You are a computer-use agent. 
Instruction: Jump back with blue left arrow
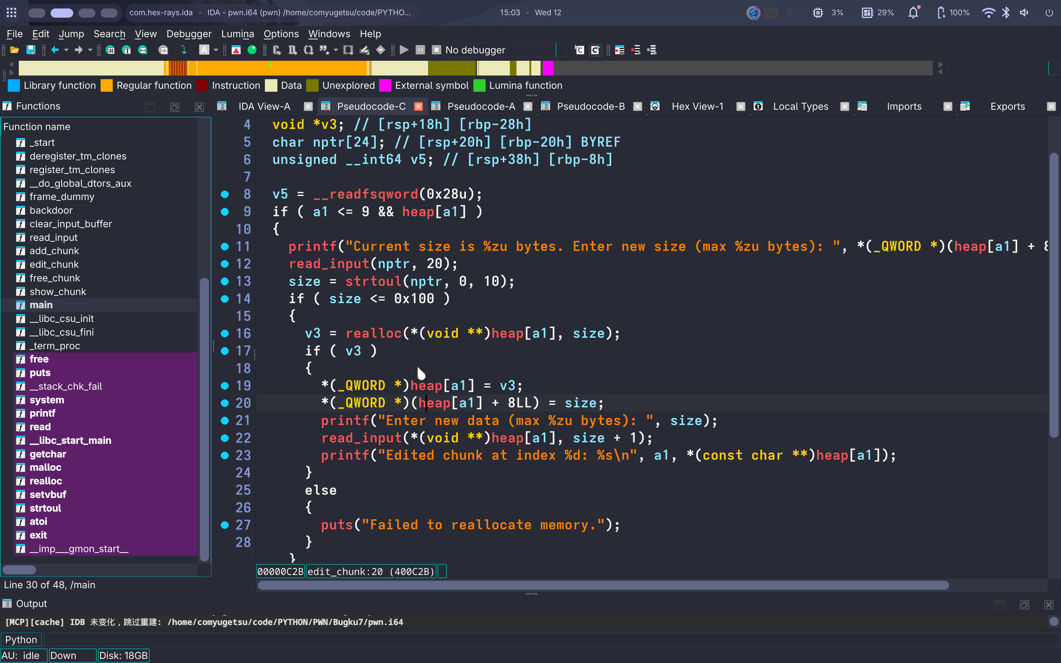click(55, 50)
